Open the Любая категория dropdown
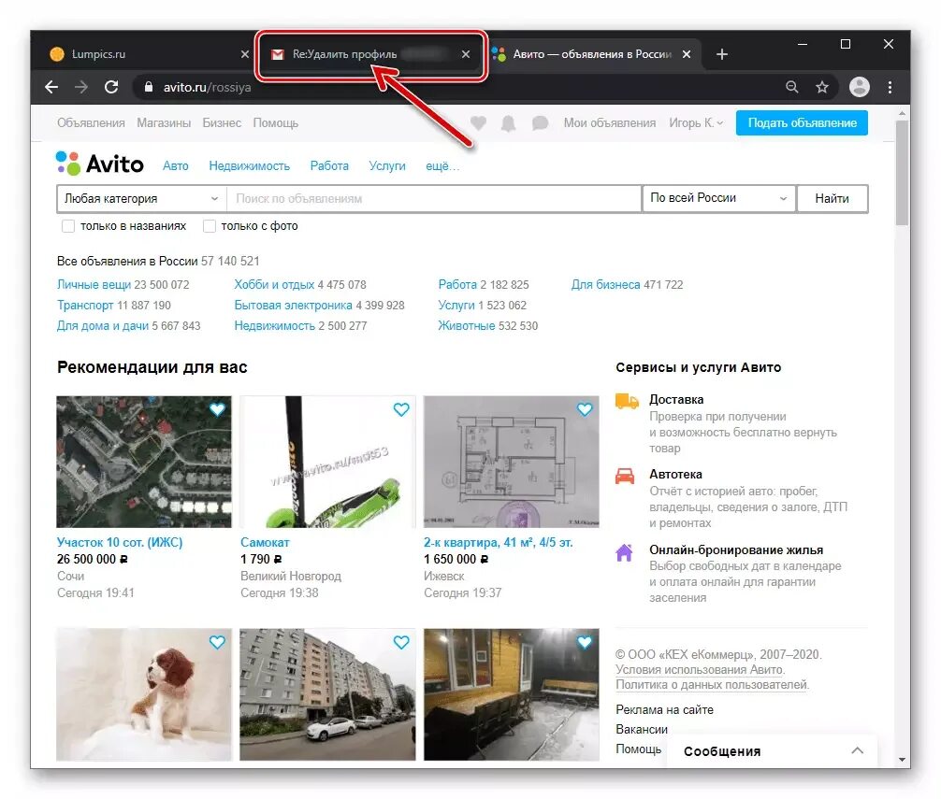The height and width of the screenshot is (799, 941). [x=141, y=198]
